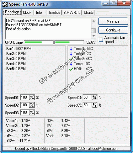Viewport: 133px width, 153px height.
Task: Click the green checkmark beside Temp3
Action: click(71, 59)
